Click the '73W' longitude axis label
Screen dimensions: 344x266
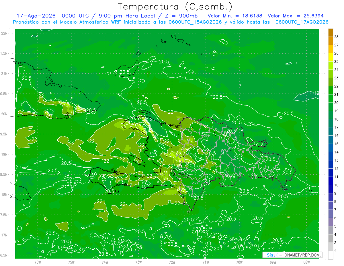[x=138, y=262]
